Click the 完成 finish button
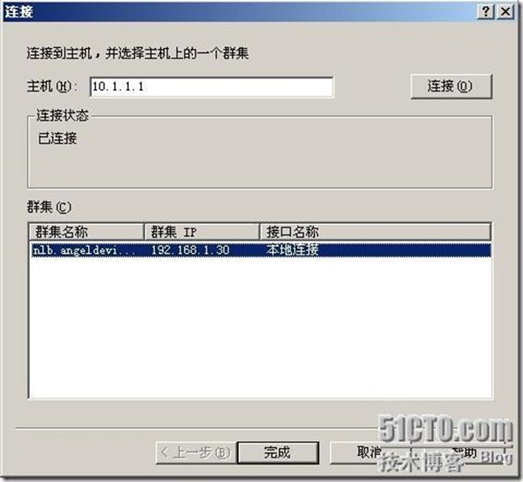The width and height of the screenshot is (523, 482). click(x=278, y=452)
